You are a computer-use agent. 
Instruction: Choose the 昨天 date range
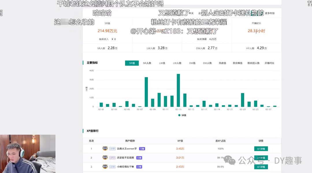coord(191,13)
